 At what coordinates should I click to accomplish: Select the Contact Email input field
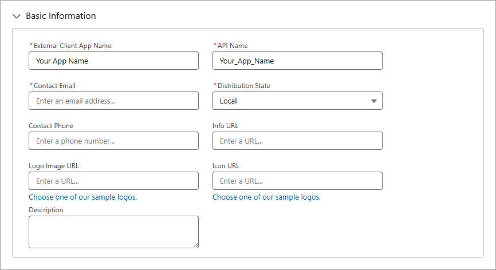[113, 101]
